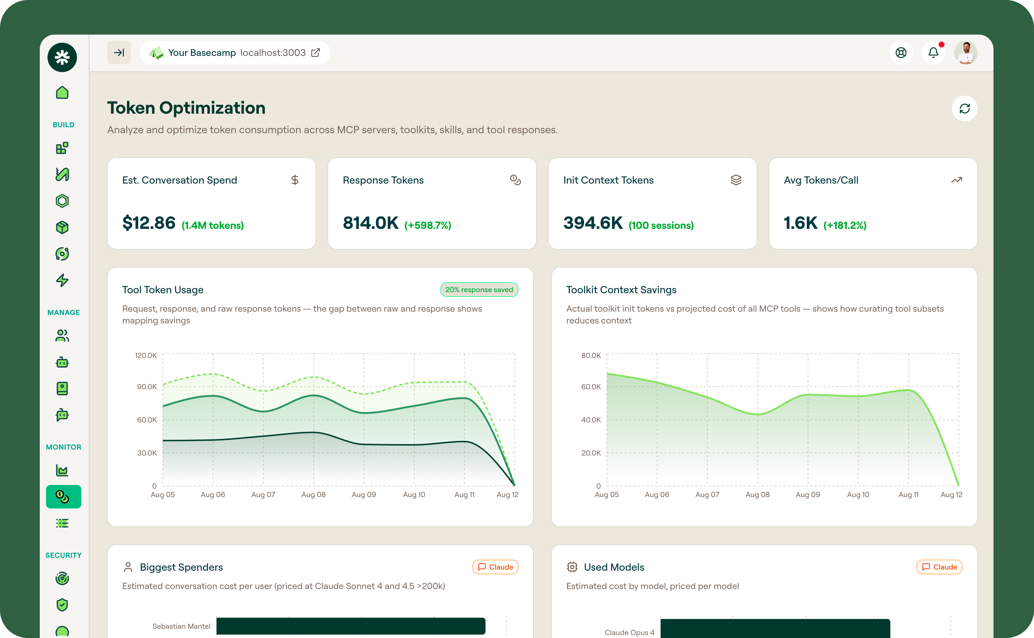Click the hexagon icon under Build

tap(62, 201)
